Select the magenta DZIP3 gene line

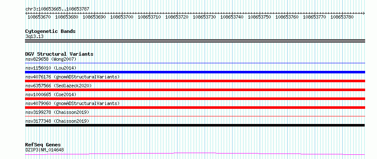195,154
